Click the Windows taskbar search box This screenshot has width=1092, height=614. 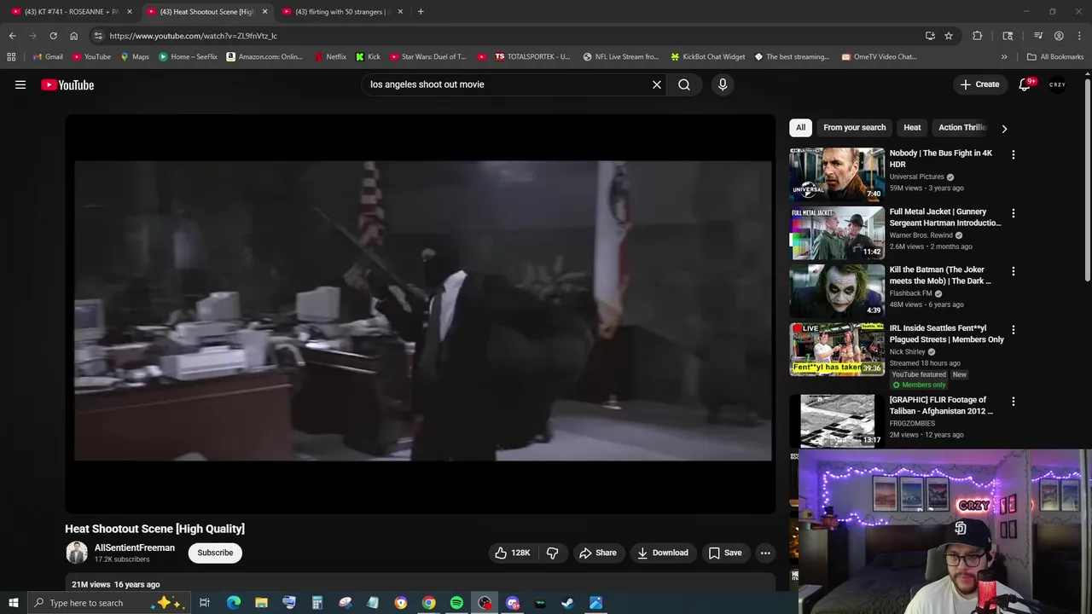(107, 603)
